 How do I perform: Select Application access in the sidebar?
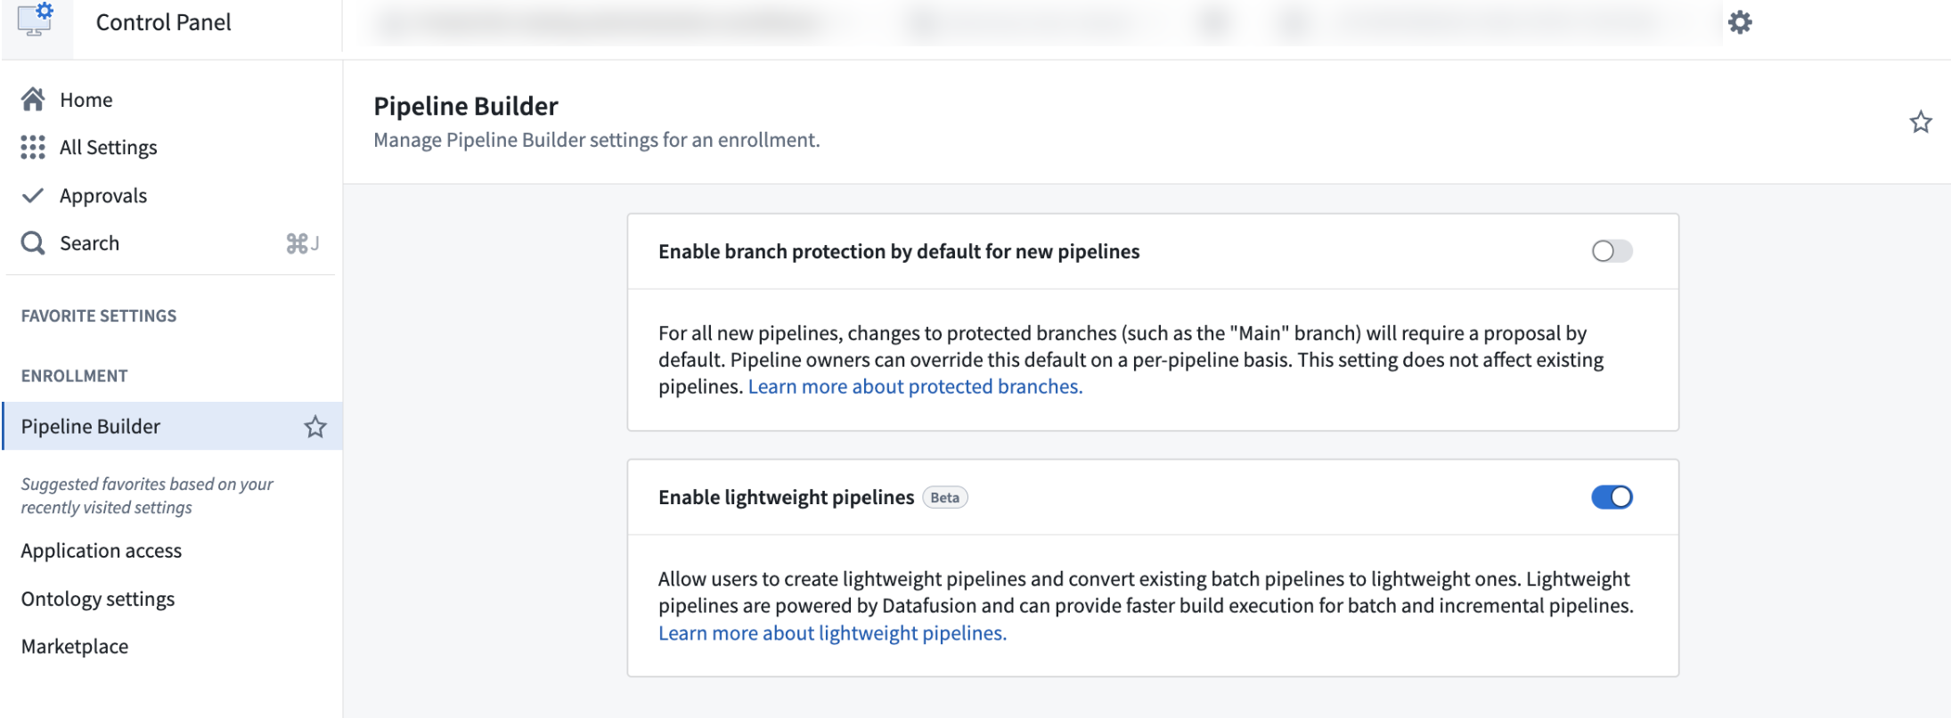101,551
